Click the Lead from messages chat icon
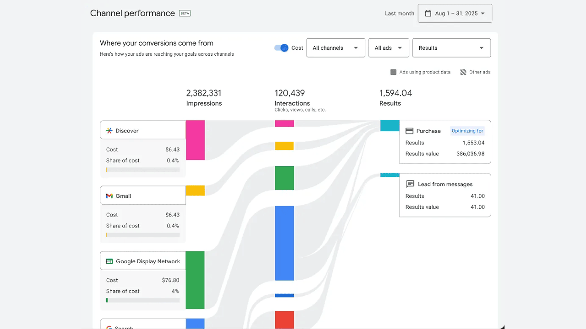This screenshot has width=586, height=329. point(410,184)
